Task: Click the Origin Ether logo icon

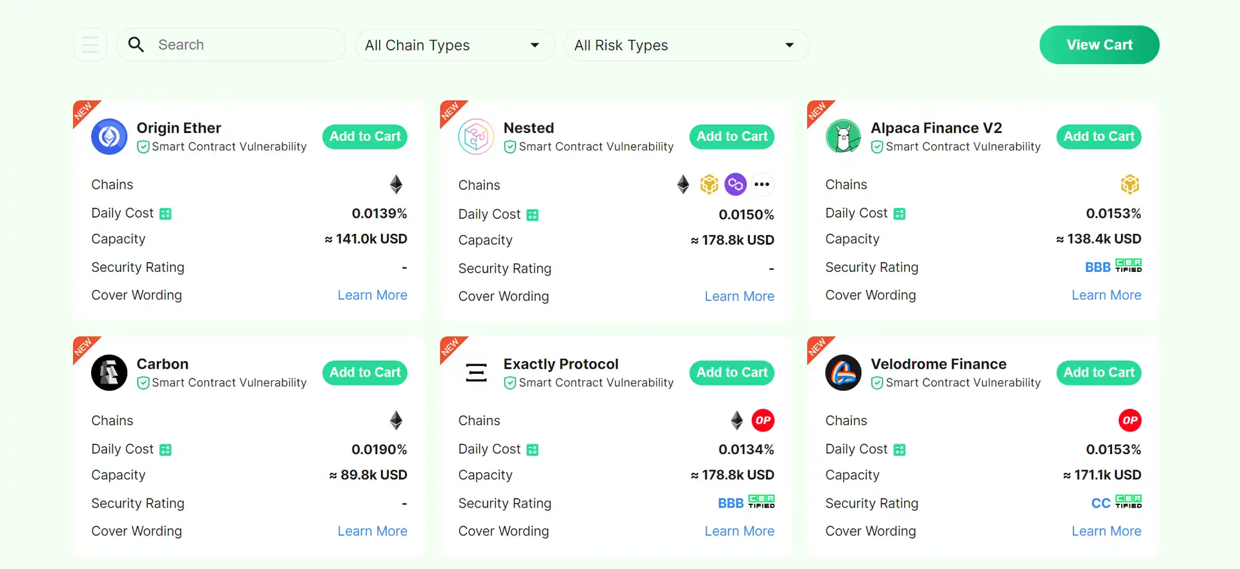Action: [x=109, y=136]
